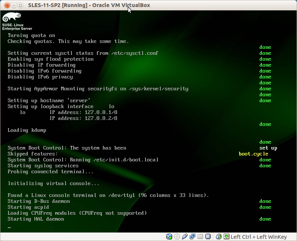Click the line 'Skipped features:'
Image resolution: width=297 pixels, height=241 pixels.
click(33, 154)
